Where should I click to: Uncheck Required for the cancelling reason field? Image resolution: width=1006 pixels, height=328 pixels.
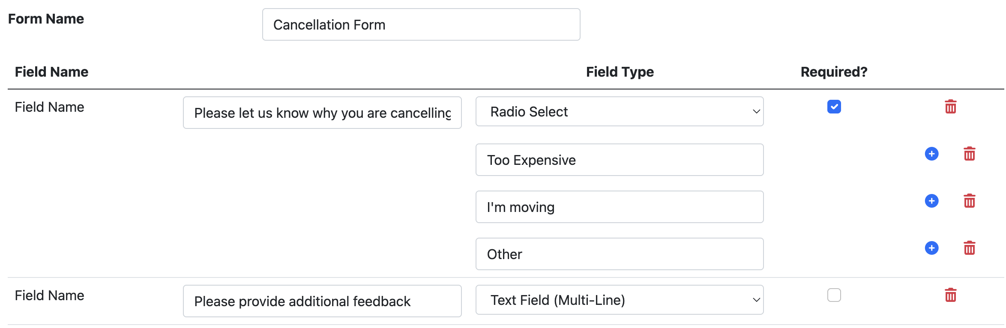(x=834, y=107)
